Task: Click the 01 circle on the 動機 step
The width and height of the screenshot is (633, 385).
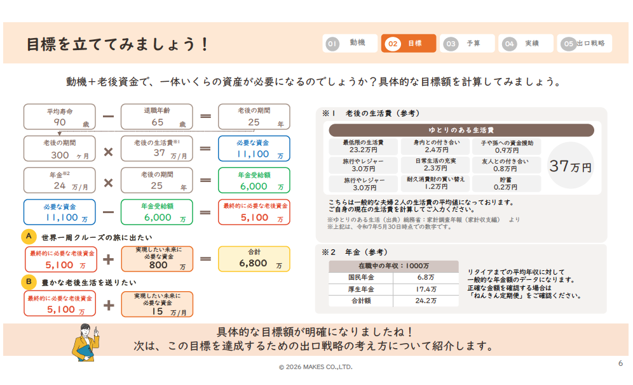Action: click(x=332, y=44)
